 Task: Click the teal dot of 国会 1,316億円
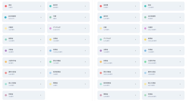click(x=145, y=6)
